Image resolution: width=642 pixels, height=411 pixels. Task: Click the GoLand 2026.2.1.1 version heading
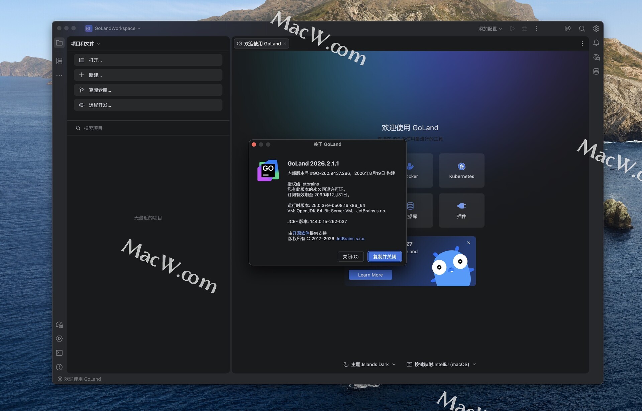click(x=313, y=163)
